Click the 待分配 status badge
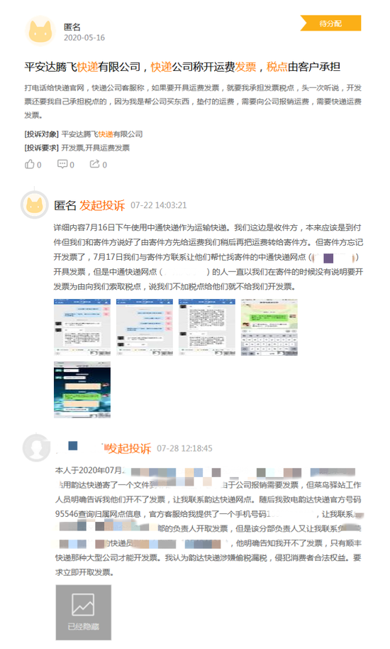The height and width of the screenshot is (649, 390). pos(330,23)
